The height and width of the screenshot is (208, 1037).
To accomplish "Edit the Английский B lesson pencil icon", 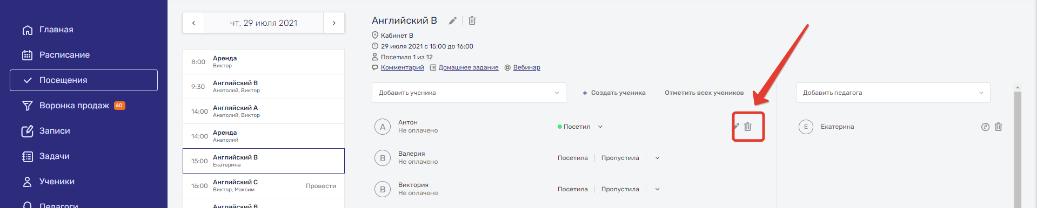I will [453, 20].
